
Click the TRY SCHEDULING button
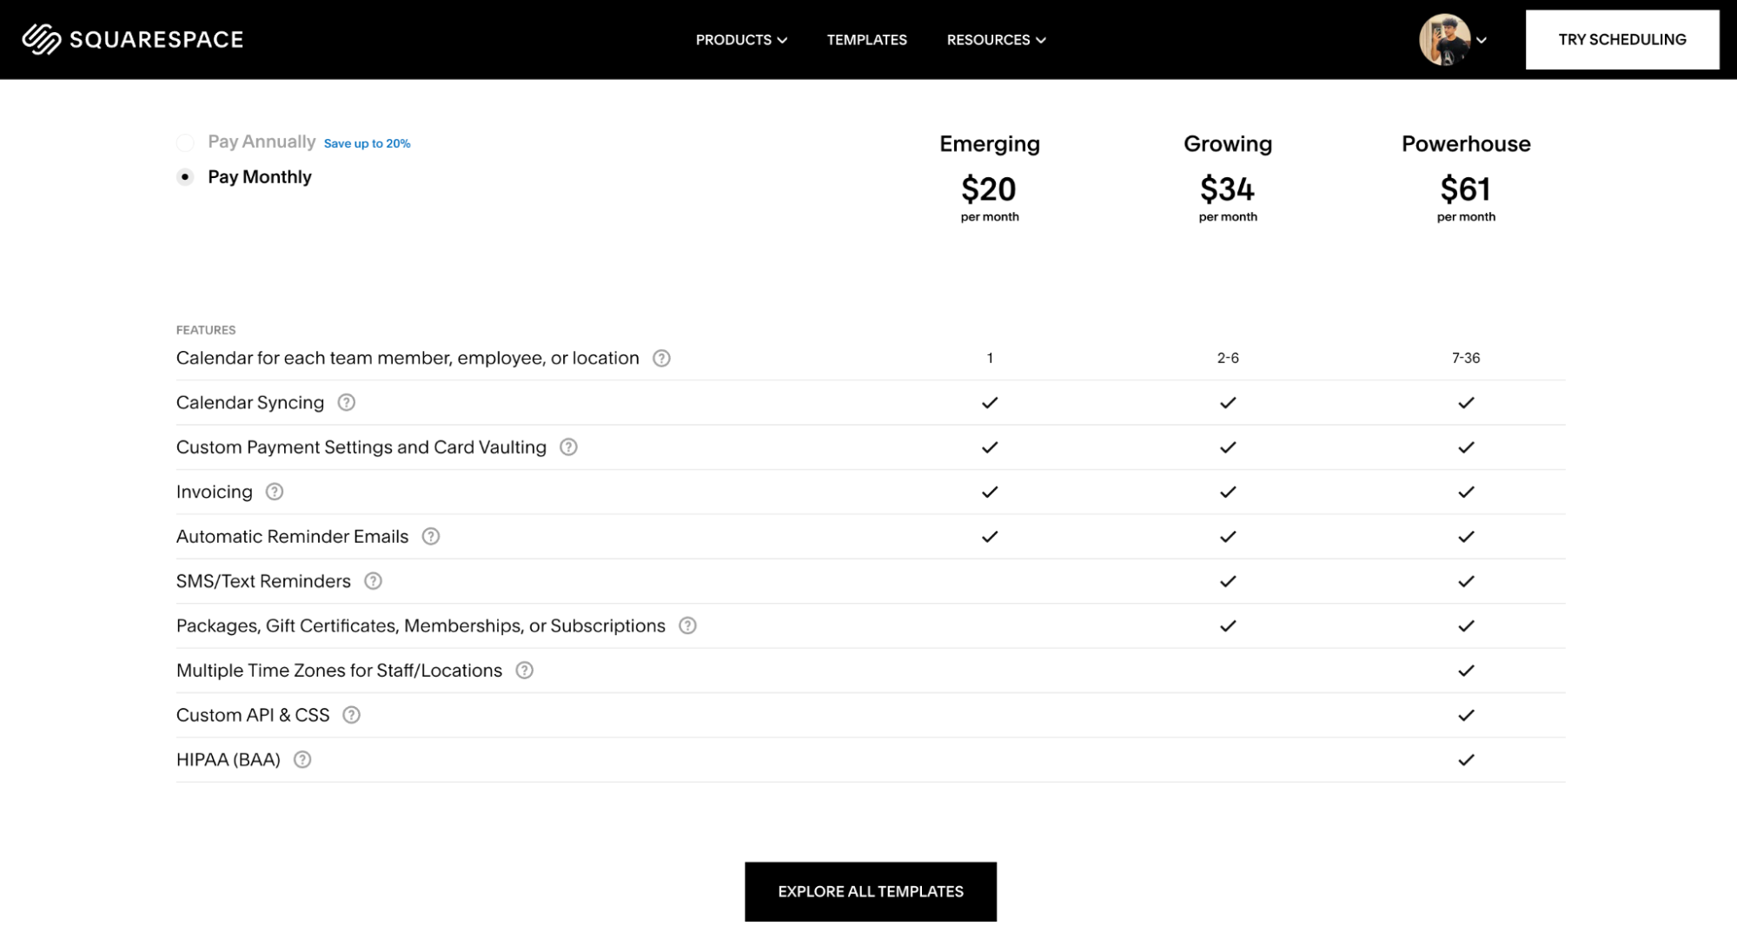pos(1621,39)
